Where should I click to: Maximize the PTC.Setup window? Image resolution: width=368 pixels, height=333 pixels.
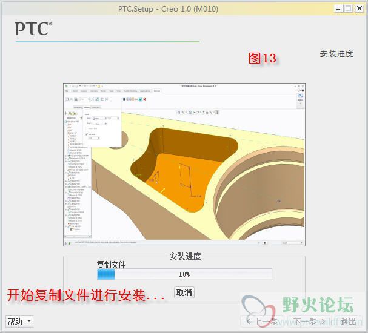coord(349,8)
